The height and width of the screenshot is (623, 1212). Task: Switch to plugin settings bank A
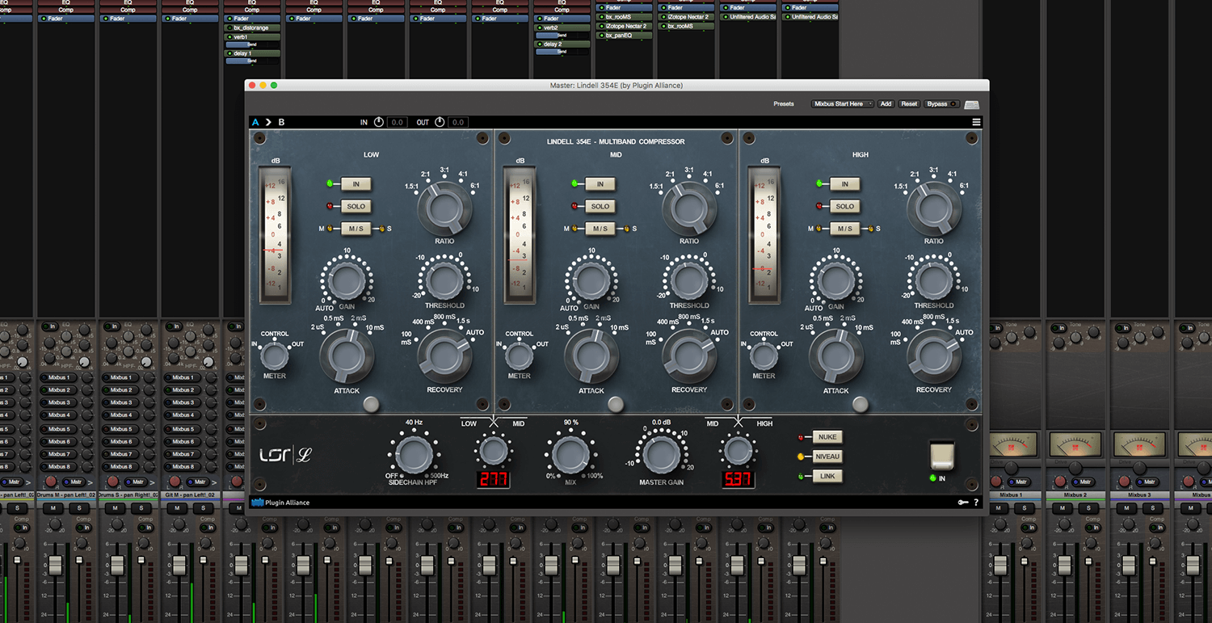point(255,122)
